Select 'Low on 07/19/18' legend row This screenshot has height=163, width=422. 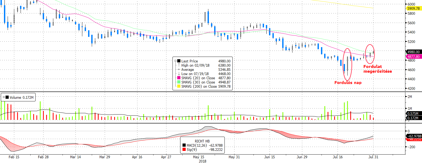pos(195,74)
